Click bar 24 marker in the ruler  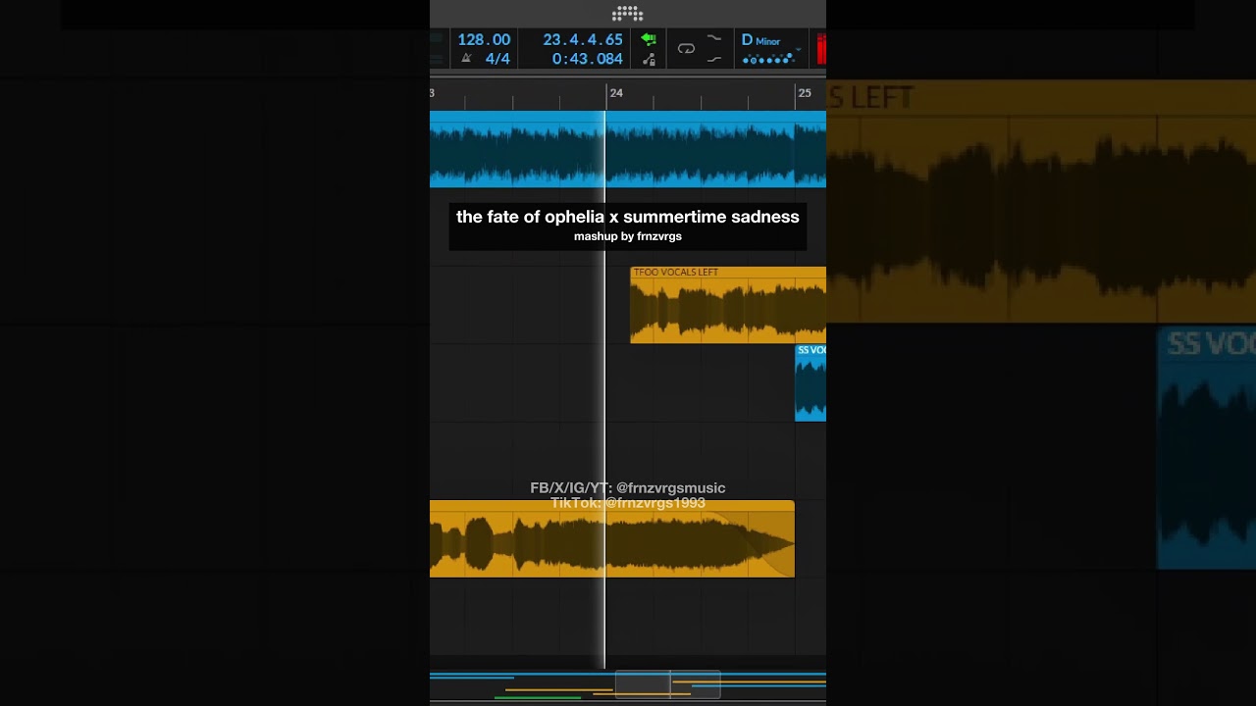tap(615, 93)
